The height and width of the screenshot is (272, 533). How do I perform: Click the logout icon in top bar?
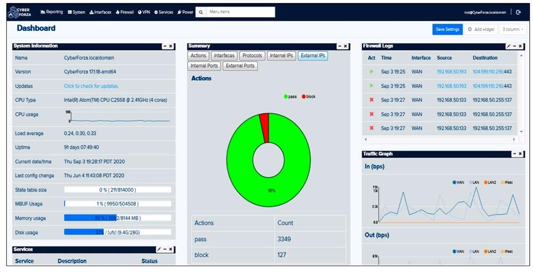coord(519,12)
